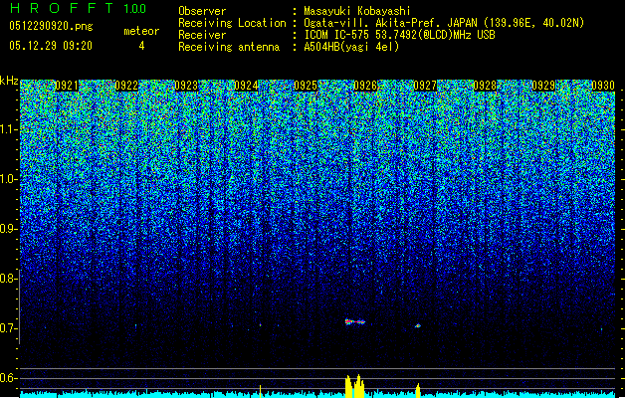
Task: Click the 1.1 frequency axis label
Action: [8, 129]
